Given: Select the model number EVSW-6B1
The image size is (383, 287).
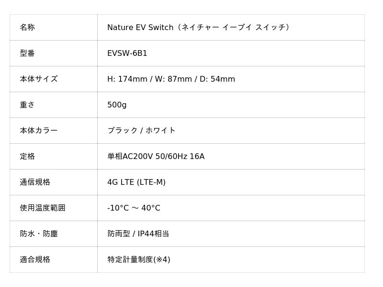Looking at the screenshot, I should [127, 53].
